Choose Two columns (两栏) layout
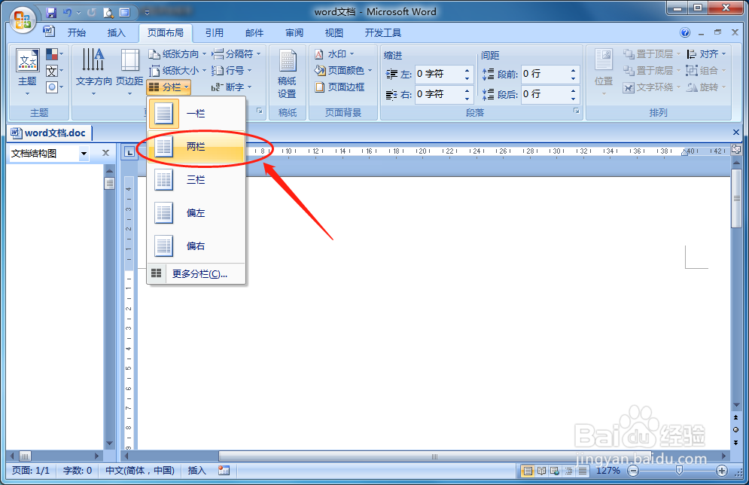This screenshot has height=485, width=749. (x=196, y=147)
